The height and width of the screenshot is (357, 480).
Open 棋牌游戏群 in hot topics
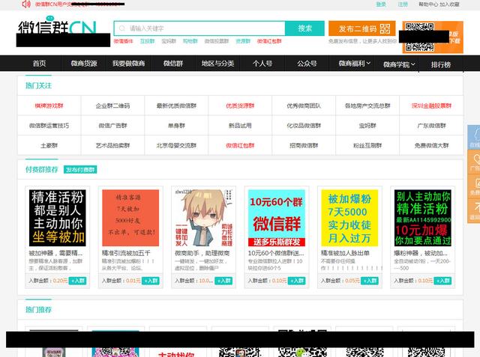pyautogui.click(x=49, y=106)
